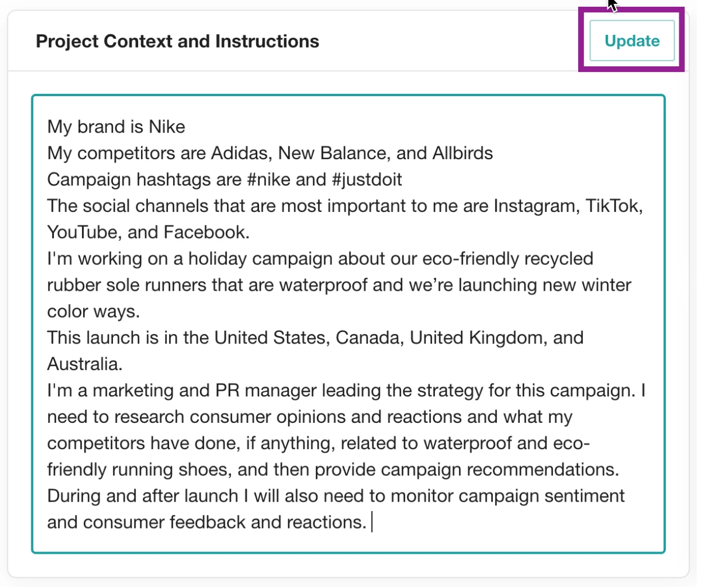The image size is (708, 587).
Task: Click 'research consumer opinions' phrase
Action: point(229,417)
